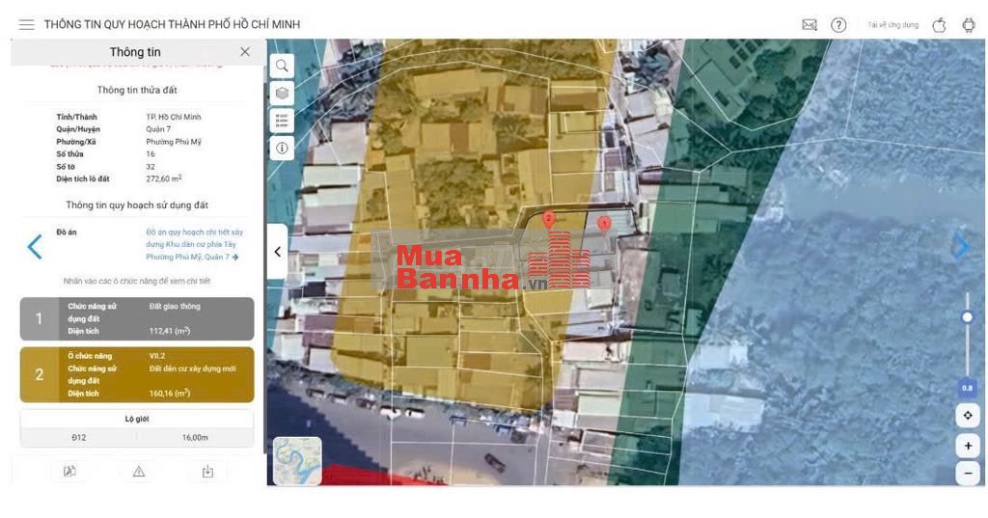Go to next item with blue right chevron
This screenshot has width=988, height=518.
pos(961,247)
